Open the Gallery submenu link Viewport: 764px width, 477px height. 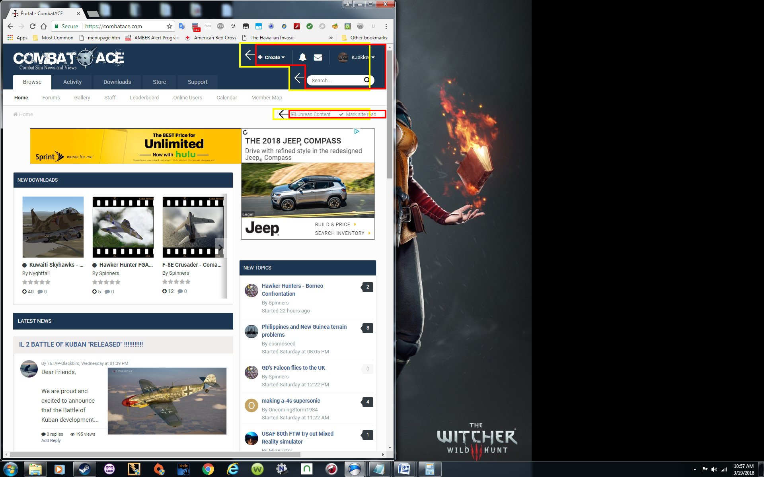click(x=82, y=97)
